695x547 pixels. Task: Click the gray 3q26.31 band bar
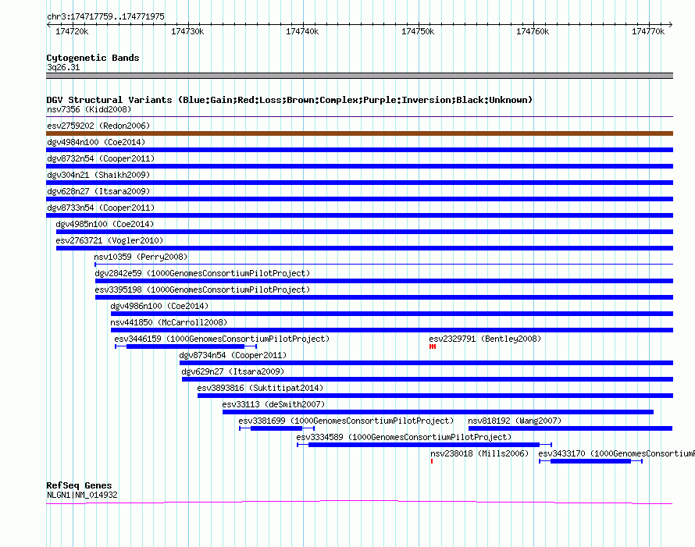(x=359, y=76)
